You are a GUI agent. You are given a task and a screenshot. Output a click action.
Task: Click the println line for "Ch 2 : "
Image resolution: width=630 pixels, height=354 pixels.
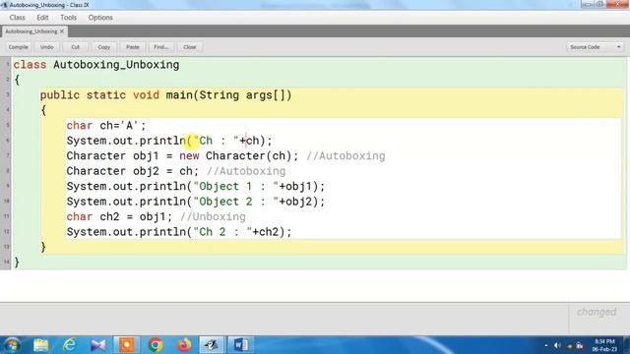click(179, 232)
